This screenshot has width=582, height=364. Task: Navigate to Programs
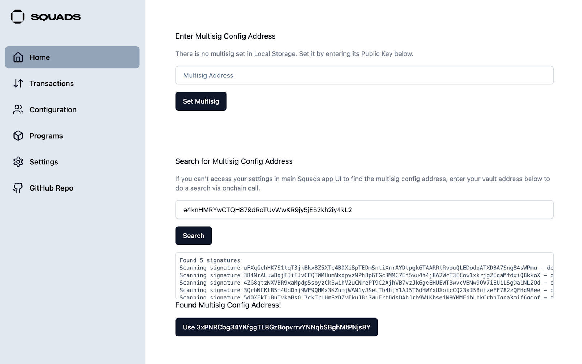[x=46, y=136]
